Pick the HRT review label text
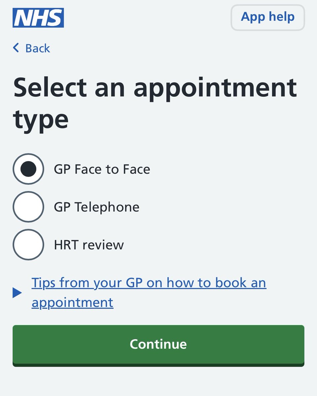Screen dimensions: 317x396 pos(89,245)
